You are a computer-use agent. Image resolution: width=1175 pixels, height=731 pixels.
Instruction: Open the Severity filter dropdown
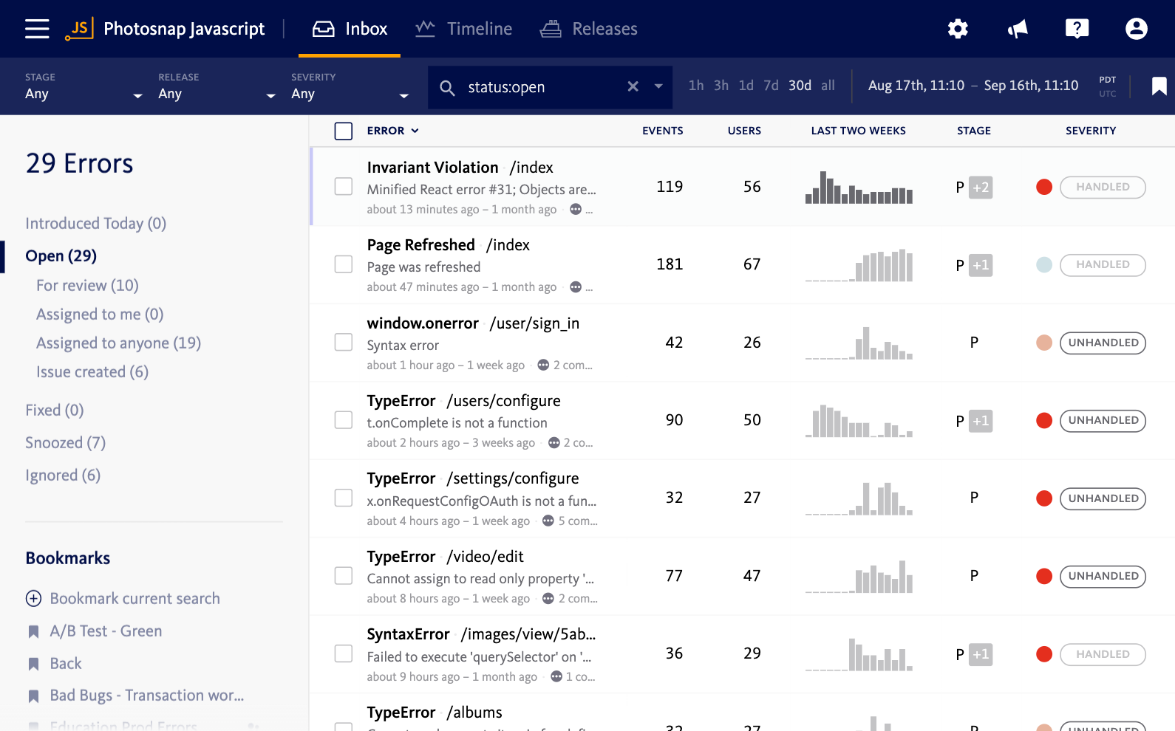pyautogui.click(x=350, y=86)
